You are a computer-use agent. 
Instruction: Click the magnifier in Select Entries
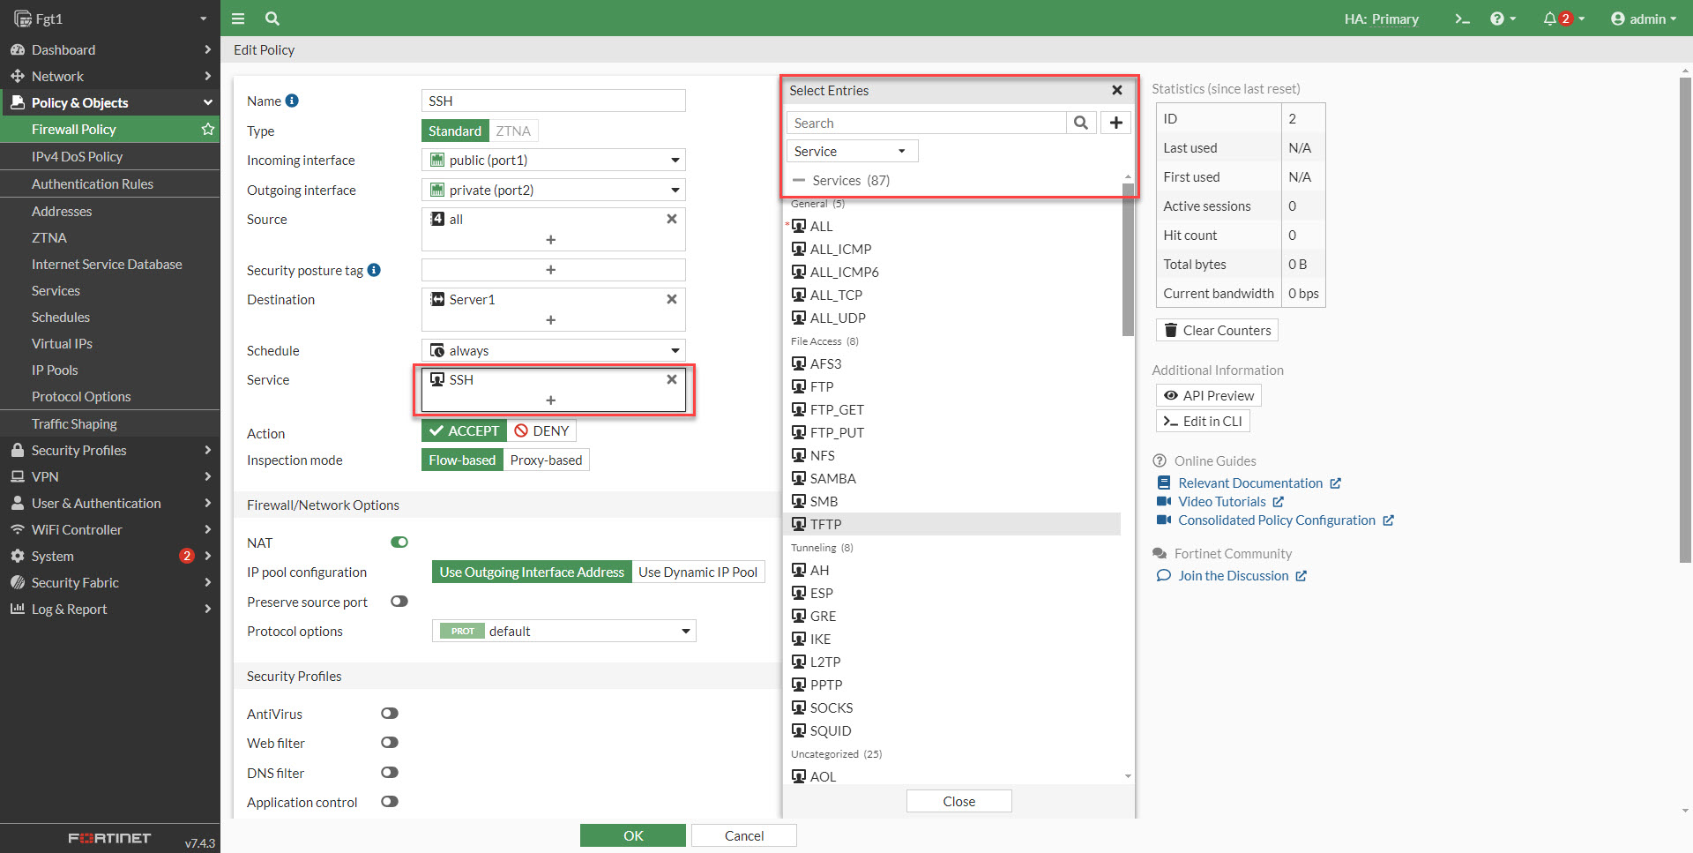pyautogui.click(x=1081, y=123)
